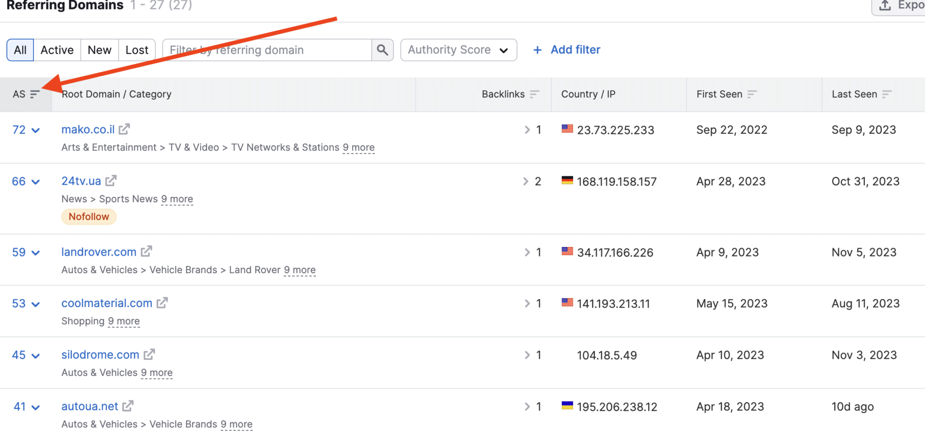The width and height of the screenshot is (925, 436).
Task: Switch to the New tab
Action: pyautogui.click(x=99, y=50)
